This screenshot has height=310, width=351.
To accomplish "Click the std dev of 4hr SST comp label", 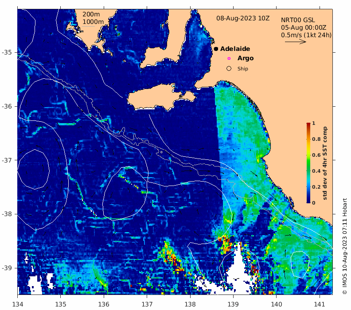I will (x=325, y=163).
